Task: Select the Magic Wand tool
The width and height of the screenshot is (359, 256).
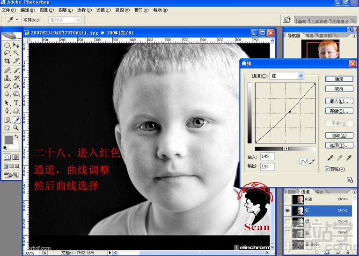Action: (x=16, y=53)
